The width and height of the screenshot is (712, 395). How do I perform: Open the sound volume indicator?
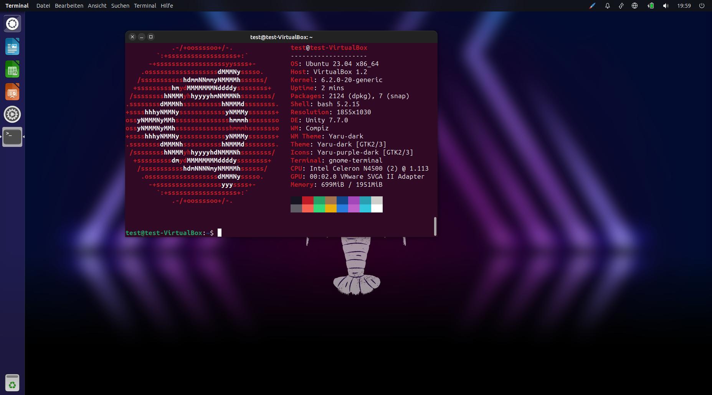click(x=666, y=6)
